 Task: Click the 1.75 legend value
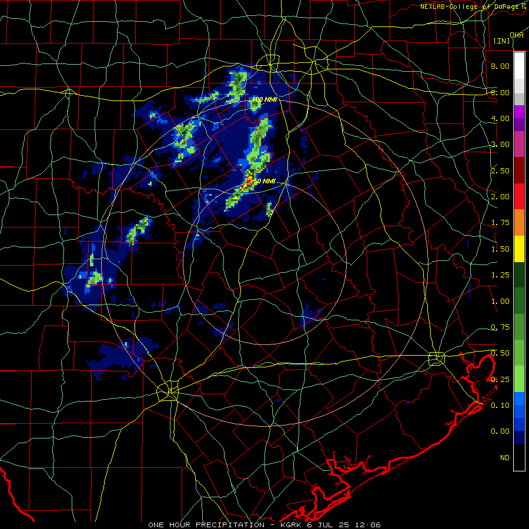pyautogui.click(x=500, y=223)
